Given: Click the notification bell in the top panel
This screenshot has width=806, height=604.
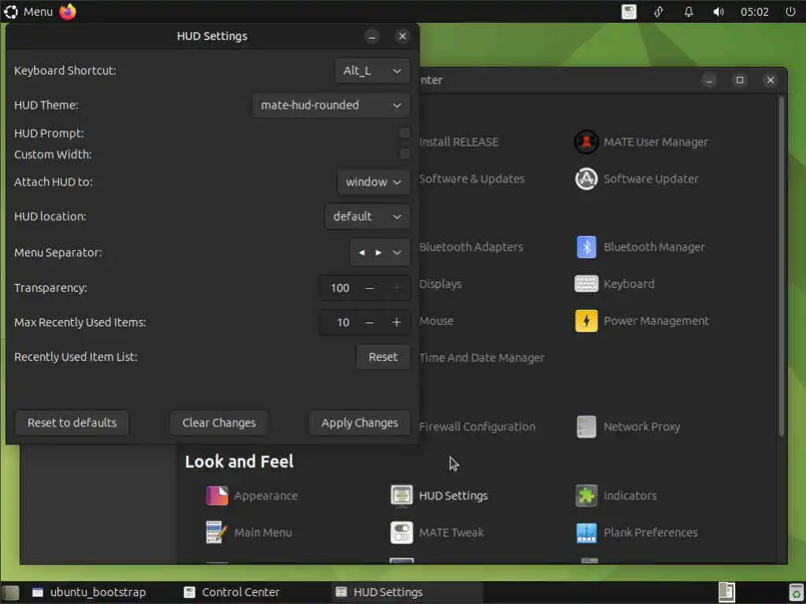Looking at the screenshot, I should click(x=688, y=12).
